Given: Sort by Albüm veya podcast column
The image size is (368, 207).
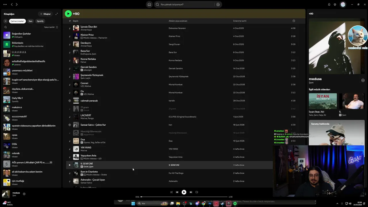Looking at the screenshot, I should (178, 21).
